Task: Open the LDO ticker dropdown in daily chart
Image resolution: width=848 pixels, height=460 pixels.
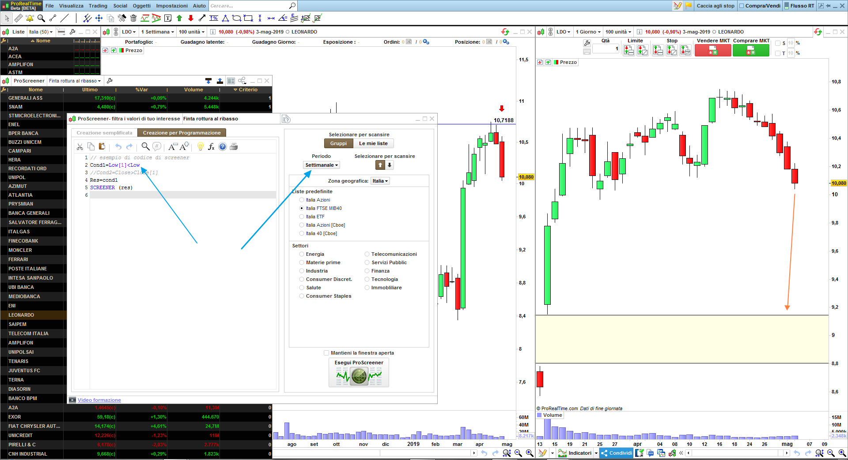Action: [563, 32]
